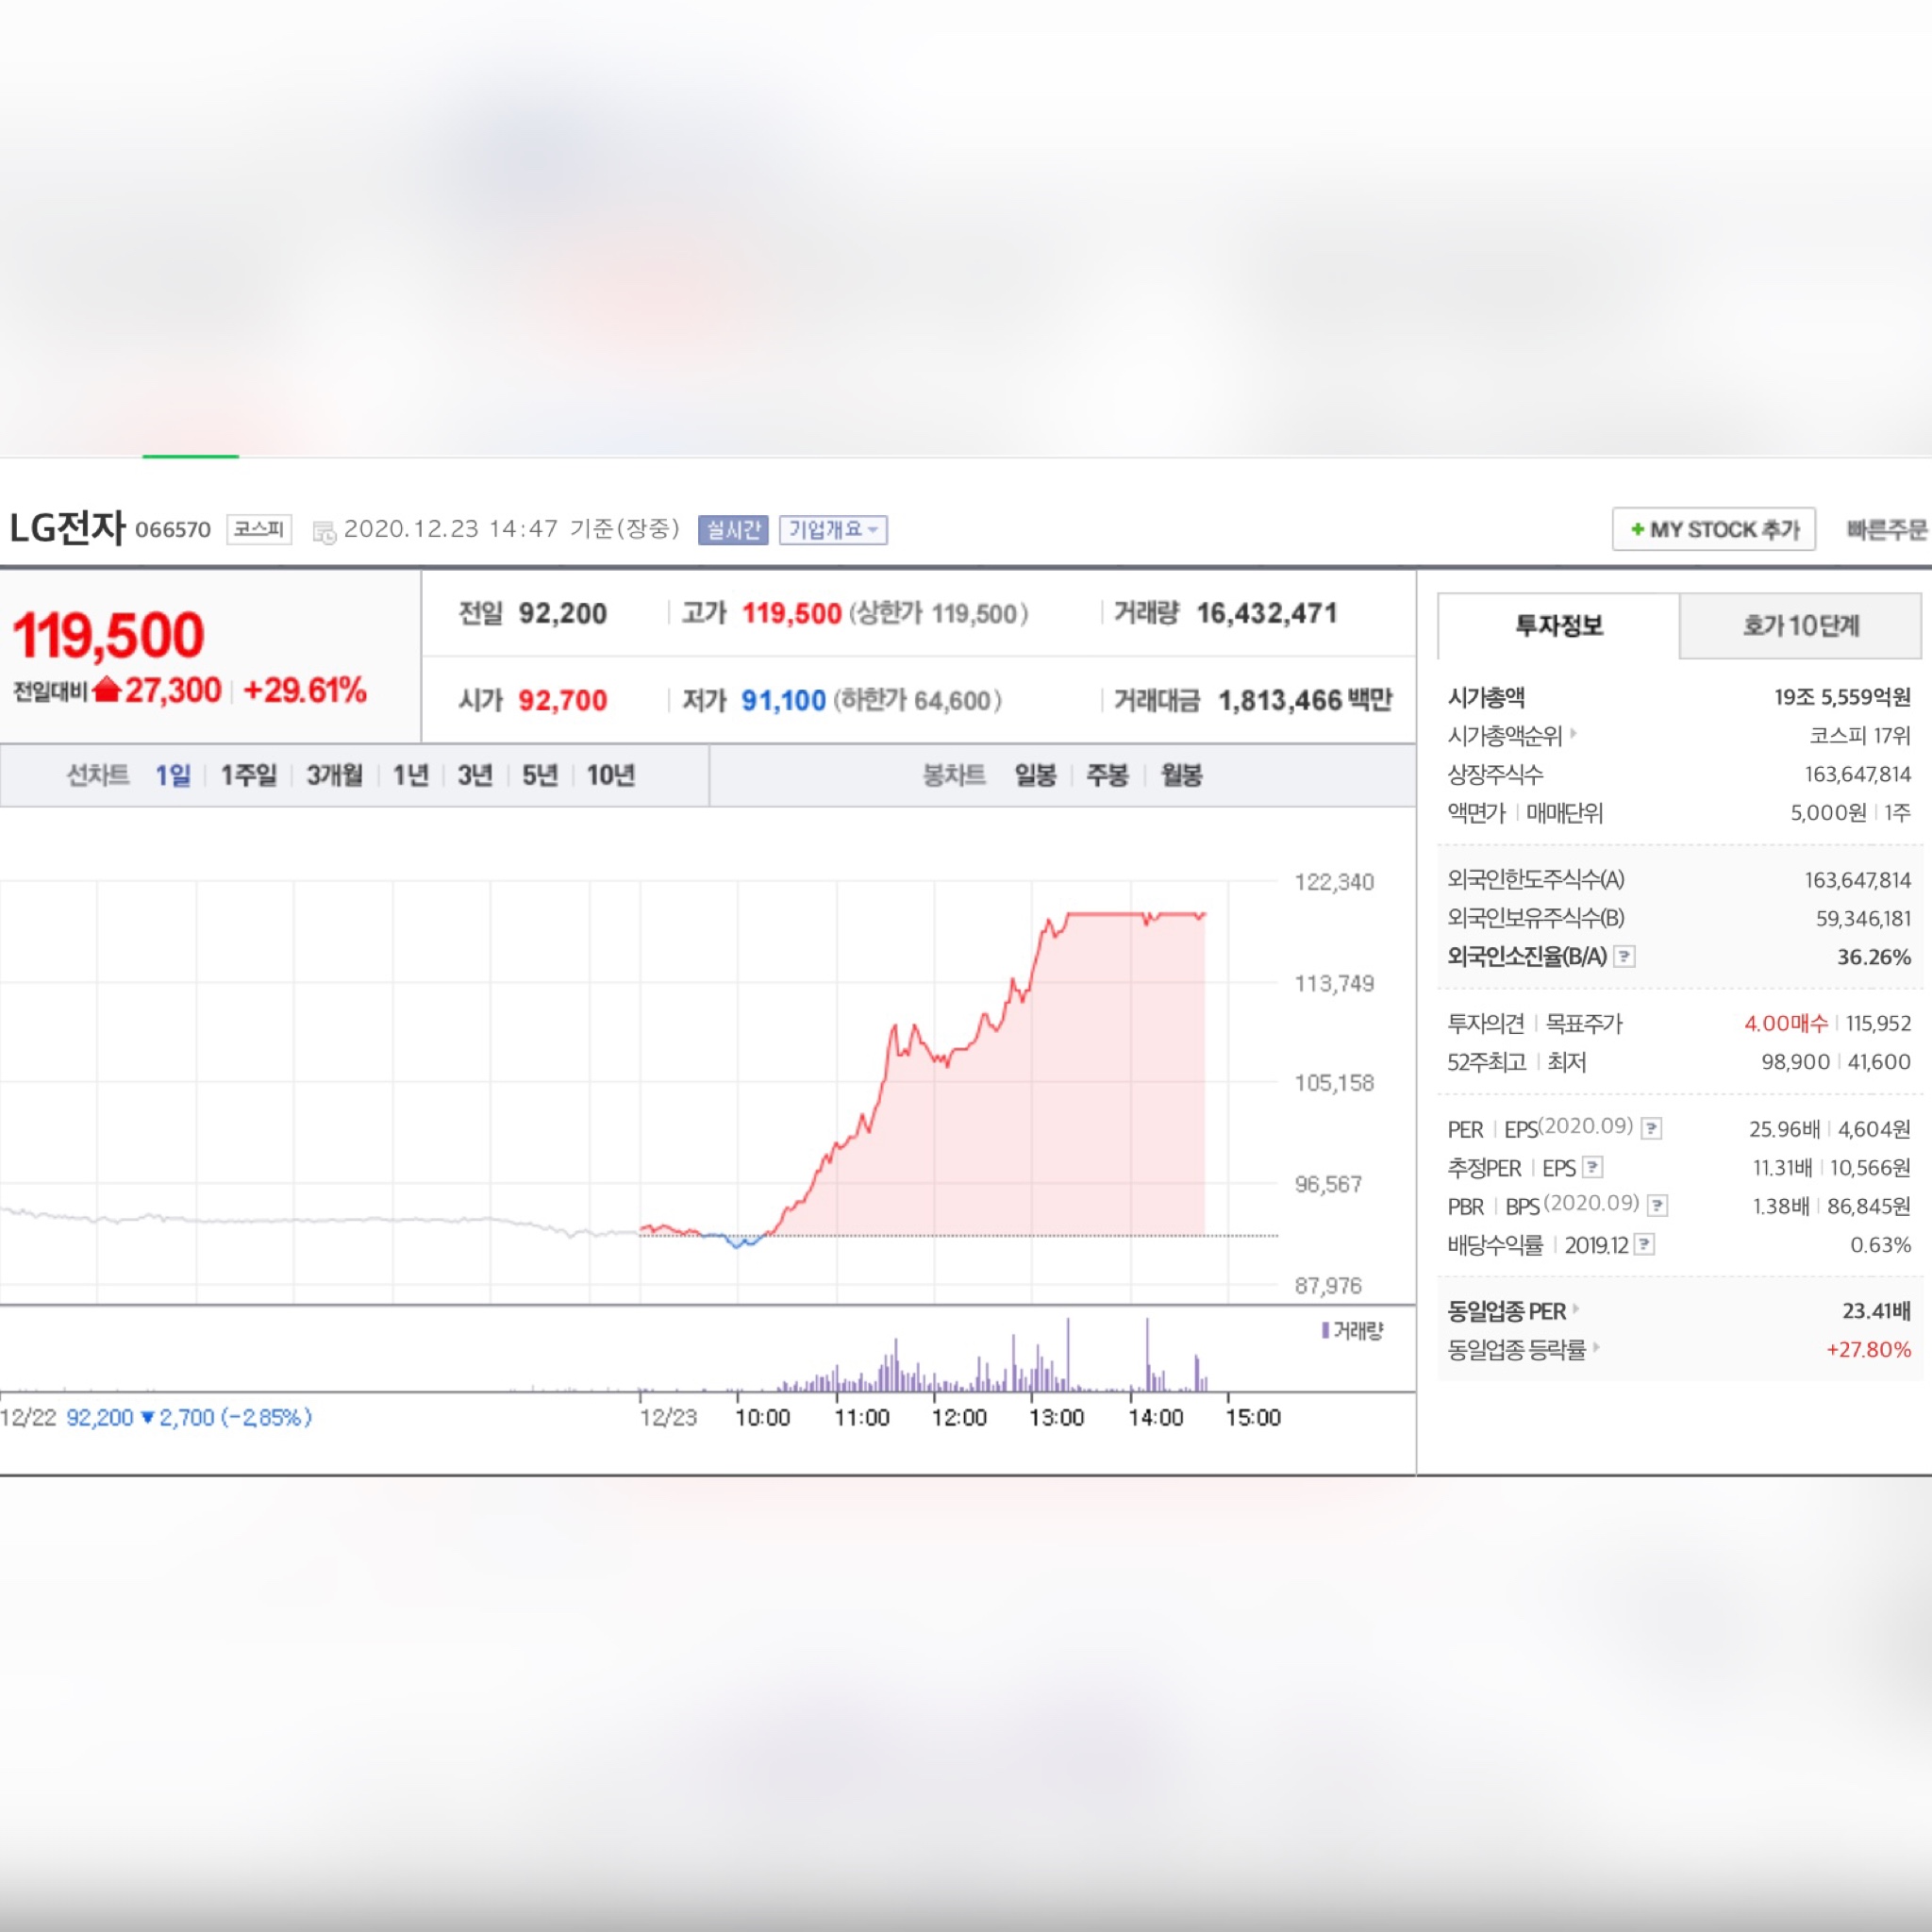
Task: Click the current price 119,500
Action: (x=109, y=635)
